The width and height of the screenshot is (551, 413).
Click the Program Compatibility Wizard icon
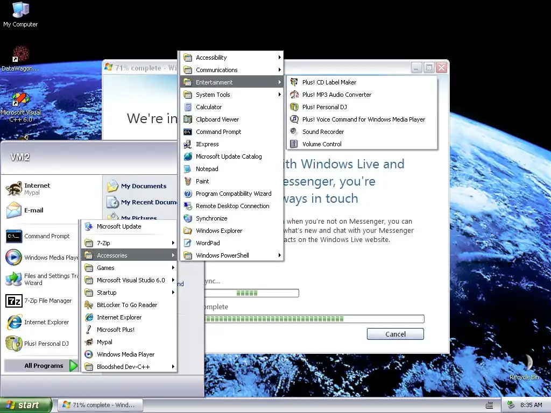[188, 194]
